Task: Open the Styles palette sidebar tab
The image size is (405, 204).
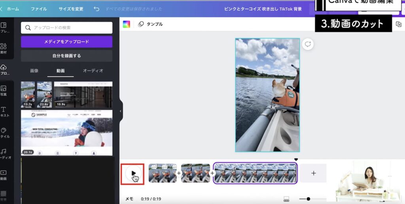Action: (x=4, y=133)
